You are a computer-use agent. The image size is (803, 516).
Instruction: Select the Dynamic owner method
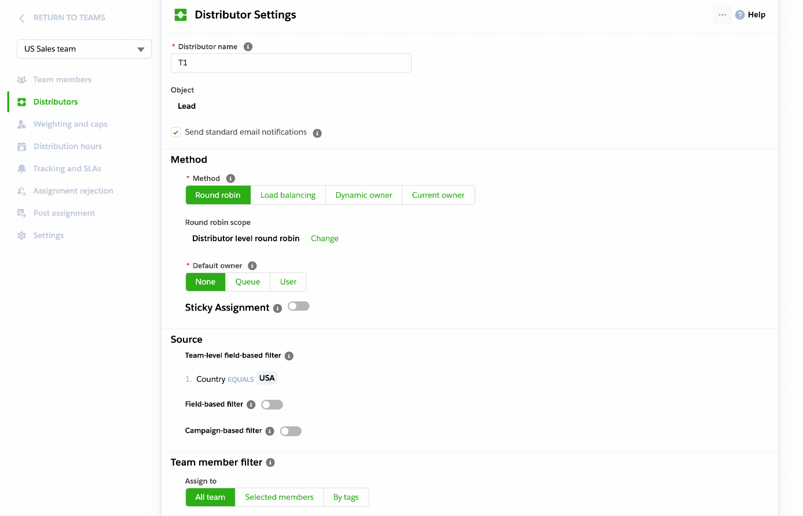(x=364, y=196)
